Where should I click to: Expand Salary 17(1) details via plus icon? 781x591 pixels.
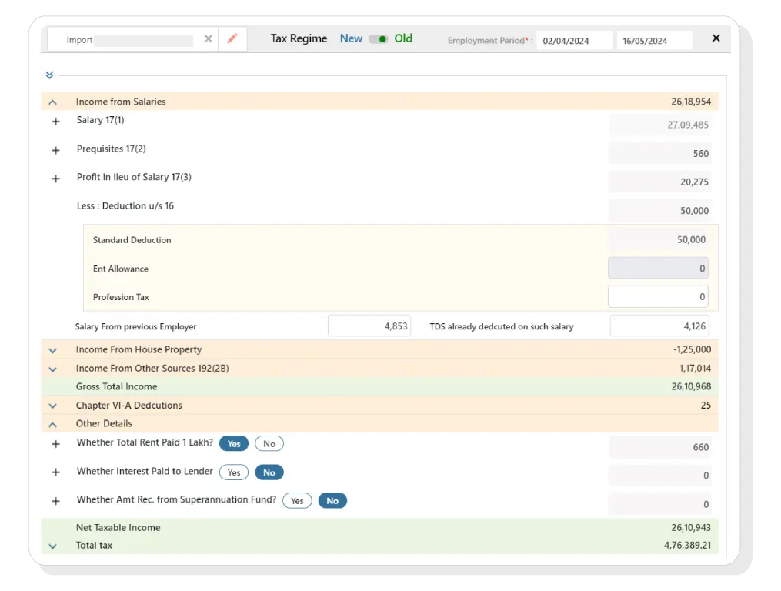(x=55, y=122)
